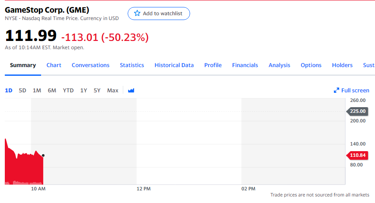The image size is (375, 203).
Task: Select the 5D chart range
Action: click(x=22, y=91)
